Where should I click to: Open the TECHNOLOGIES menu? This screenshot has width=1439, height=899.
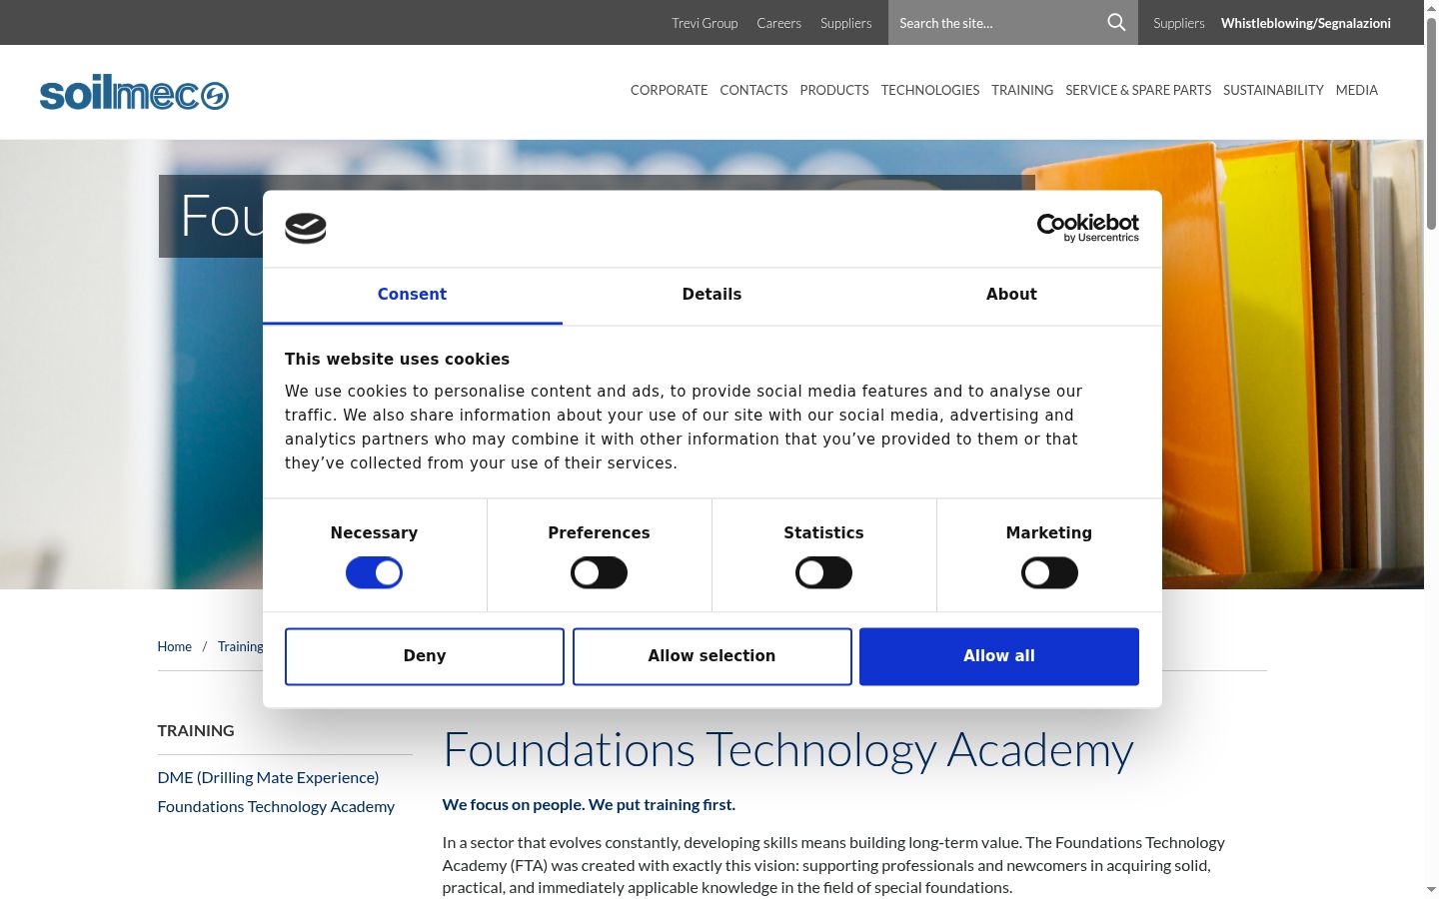pyautogui.click(x=930, y=90)
